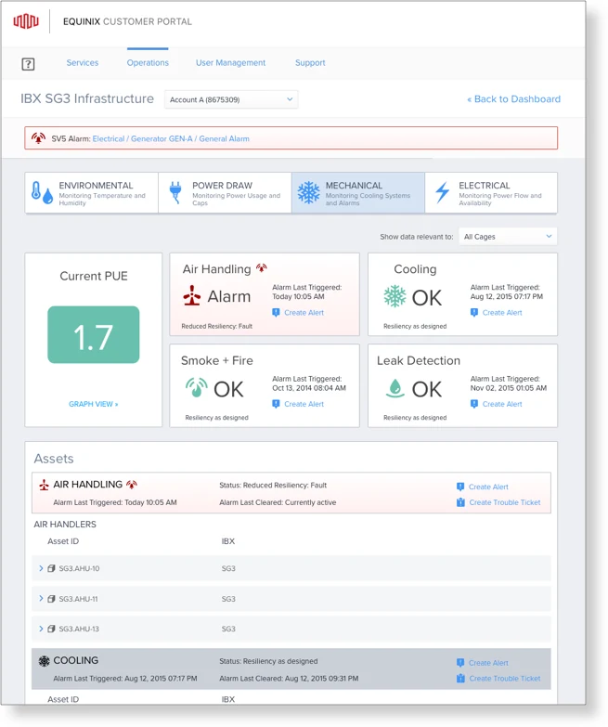Viewport: 608px width, 727px height.
Task: Click Create Alert in Cooling assets row
Action: tap(488, 663)
